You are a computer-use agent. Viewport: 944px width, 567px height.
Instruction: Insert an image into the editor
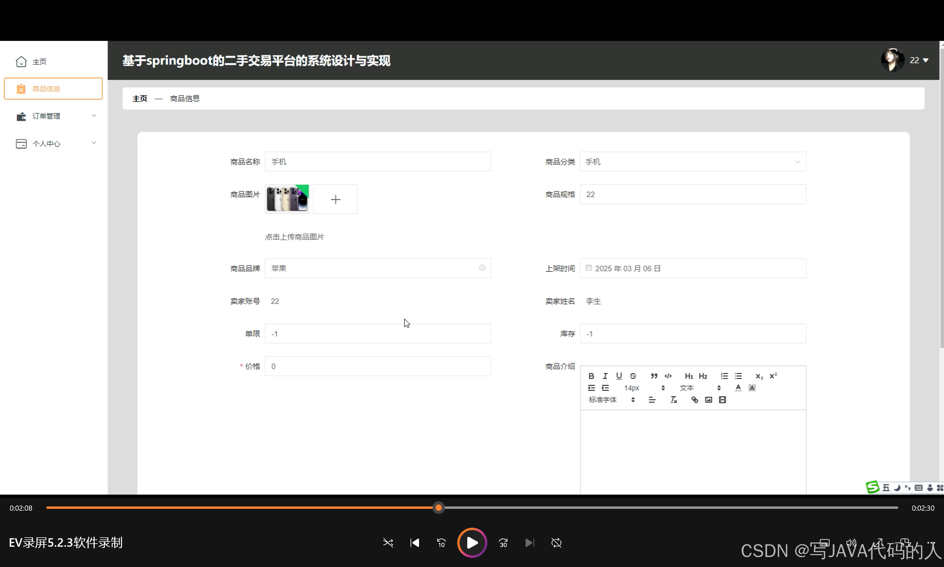[708, 400]
